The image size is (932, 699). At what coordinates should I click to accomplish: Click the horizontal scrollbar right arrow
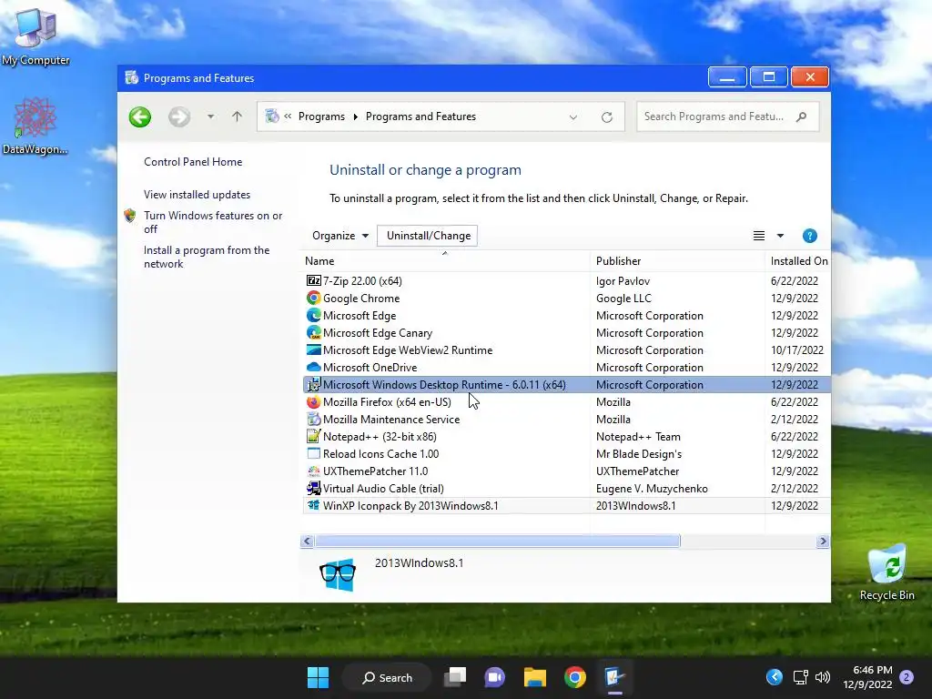pyautogui.click(x=823, y=541)
